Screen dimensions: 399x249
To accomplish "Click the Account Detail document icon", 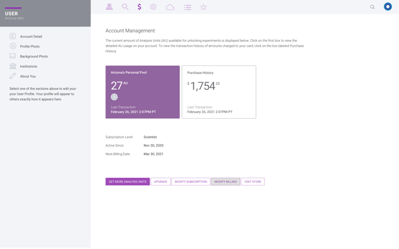I will [13, 36].
